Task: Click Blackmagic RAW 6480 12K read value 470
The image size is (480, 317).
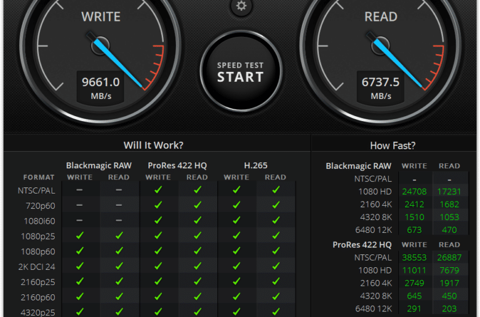Action: click(449, 230)
